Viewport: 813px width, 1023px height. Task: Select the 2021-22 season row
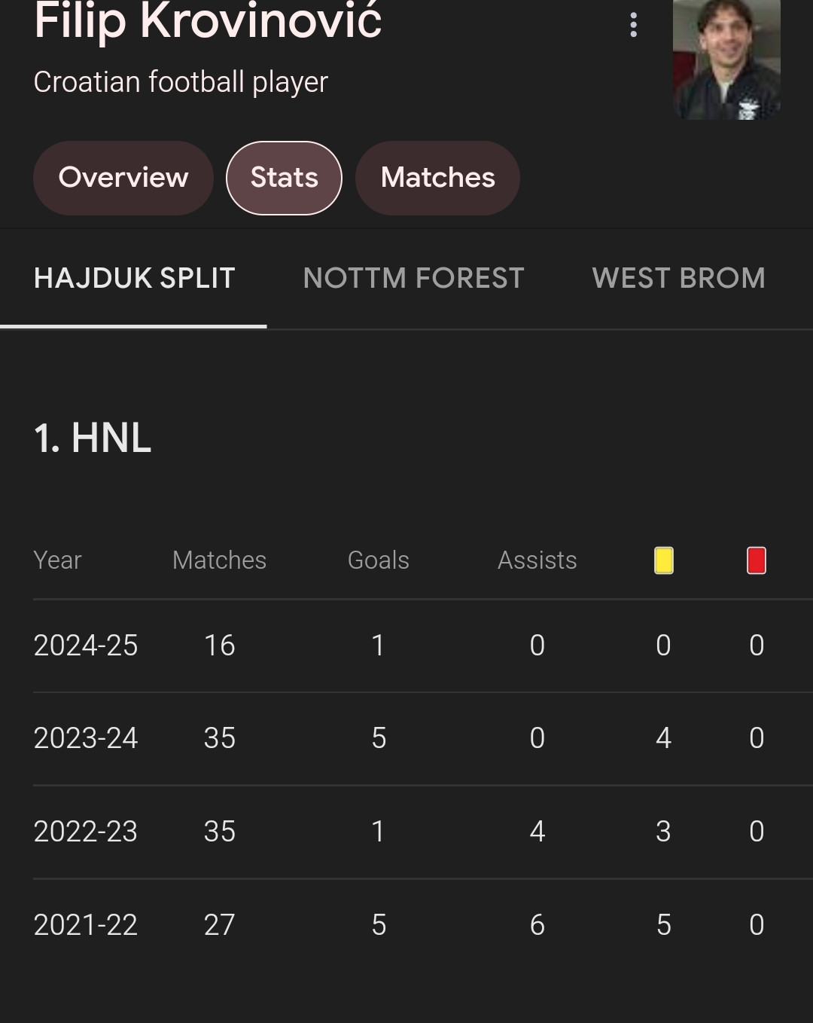click(x=423, y=925)
